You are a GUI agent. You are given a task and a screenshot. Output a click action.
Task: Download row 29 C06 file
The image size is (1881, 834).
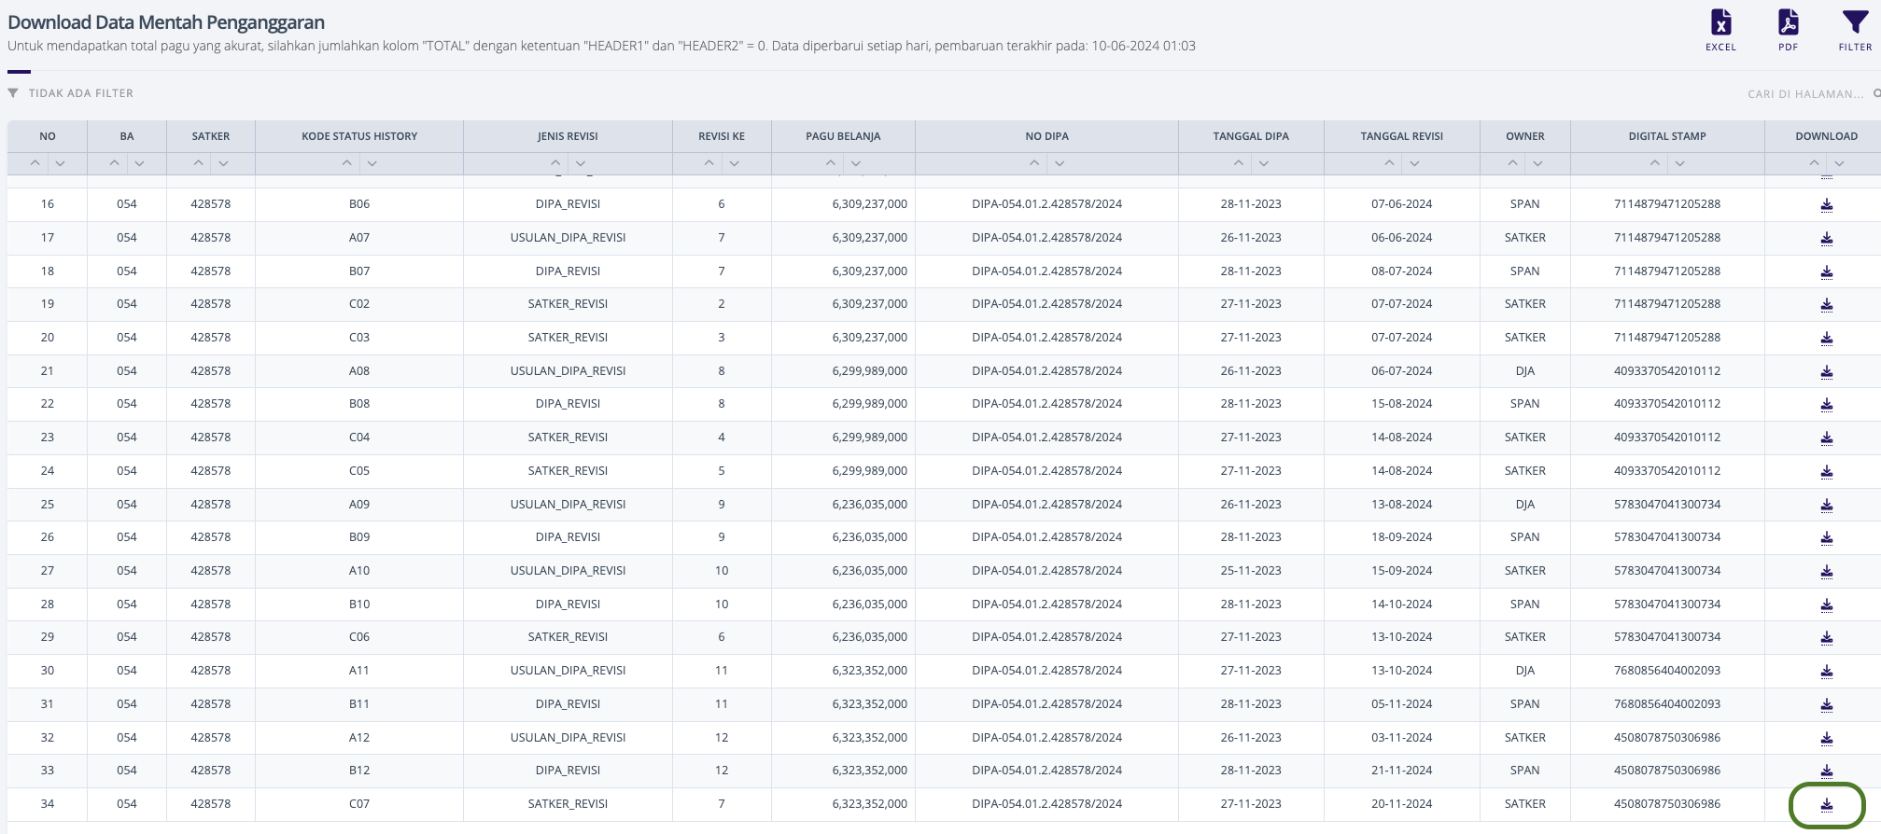(1827, 638)
